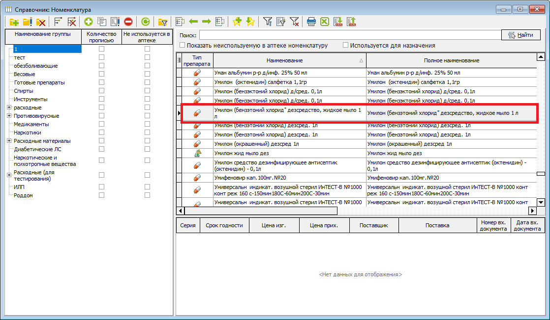Expand the Противовирусные group
The height and width of the screenshot is (320, 550).
point(9,116)
